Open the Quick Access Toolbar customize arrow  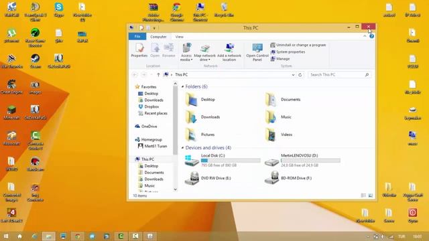pyautogui.click(x=154, y=28)
